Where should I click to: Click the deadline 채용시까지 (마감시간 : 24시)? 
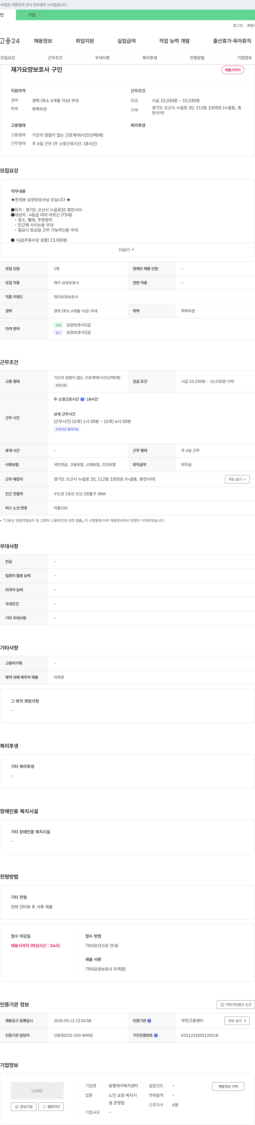pyautogui.click(x=35, y=946)
